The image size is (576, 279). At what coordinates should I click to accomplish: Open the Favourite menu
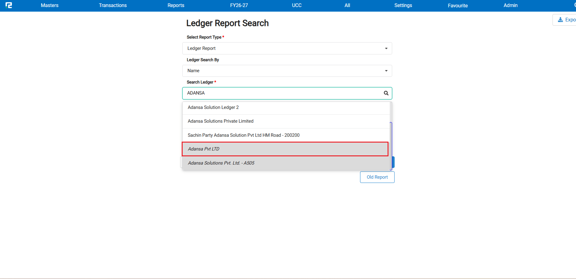457,5
